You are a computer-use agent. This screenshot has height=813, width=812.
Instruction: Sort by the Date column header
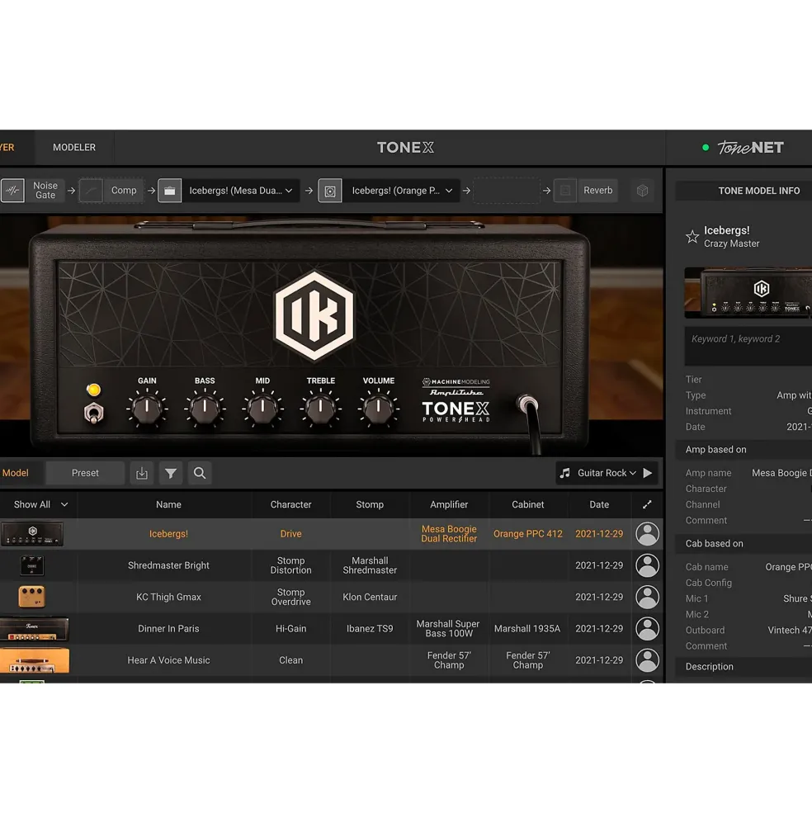[x=599, y=504]
